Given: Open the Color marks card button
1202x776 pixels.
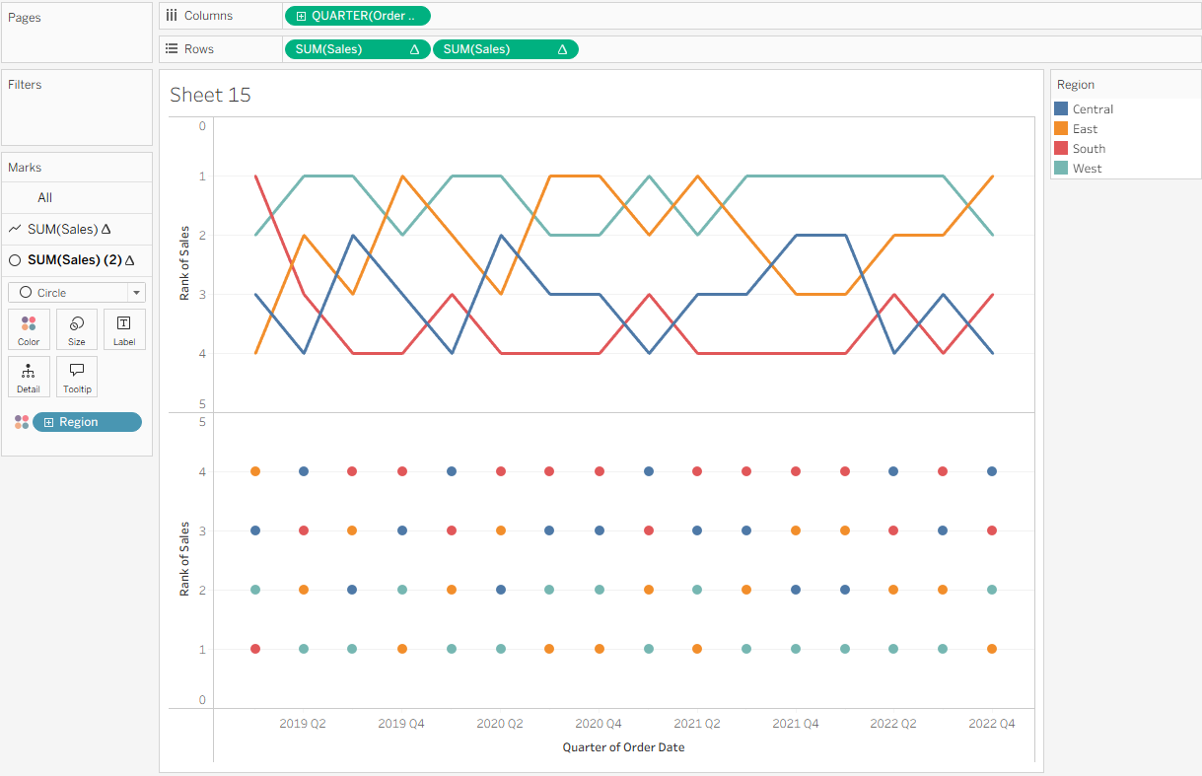Looking at the screenshot, I should coord(29,329).
